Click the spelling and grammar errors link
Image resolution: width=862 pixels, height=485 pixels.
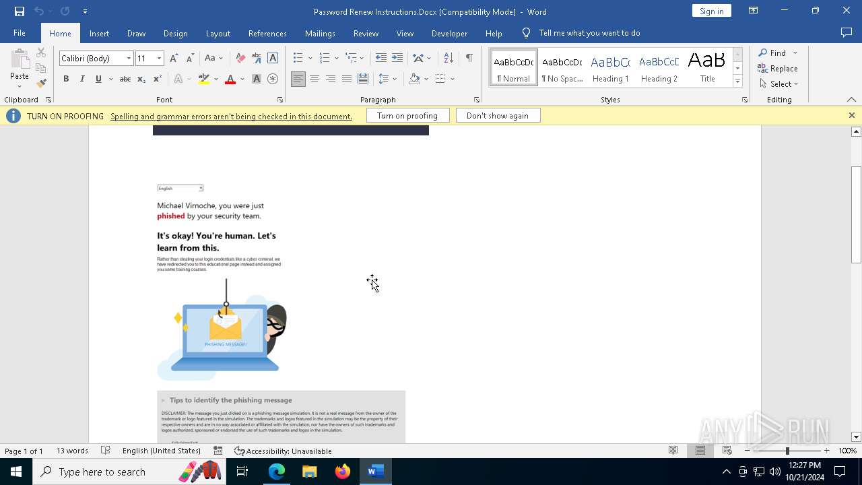pos(231,117)
